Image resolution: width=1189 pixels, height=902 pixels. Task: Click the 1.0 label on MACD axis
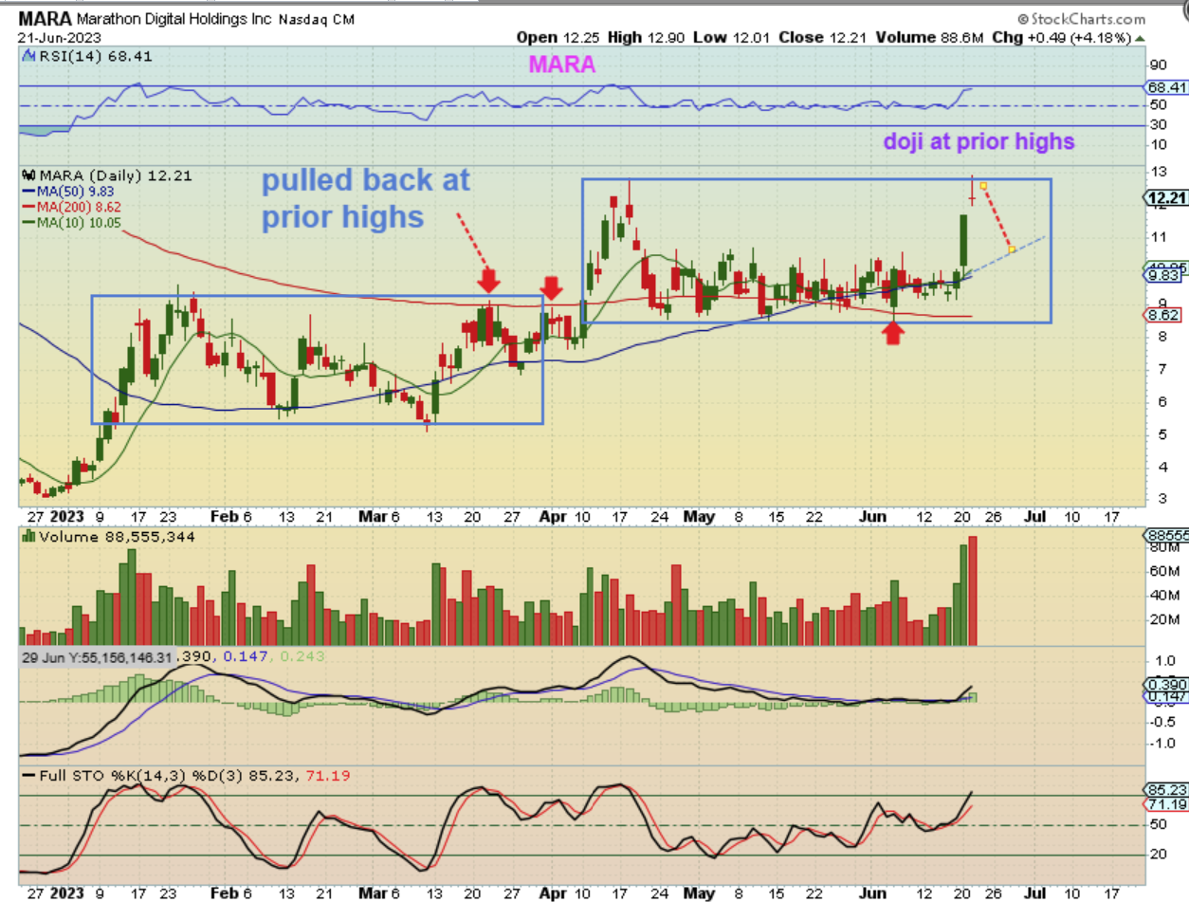coord(1163,660)
